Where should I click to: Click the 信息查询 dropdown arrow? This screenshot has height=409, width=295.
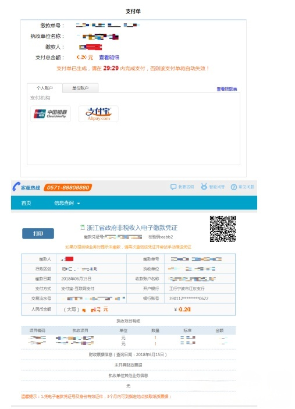[78, 204]
